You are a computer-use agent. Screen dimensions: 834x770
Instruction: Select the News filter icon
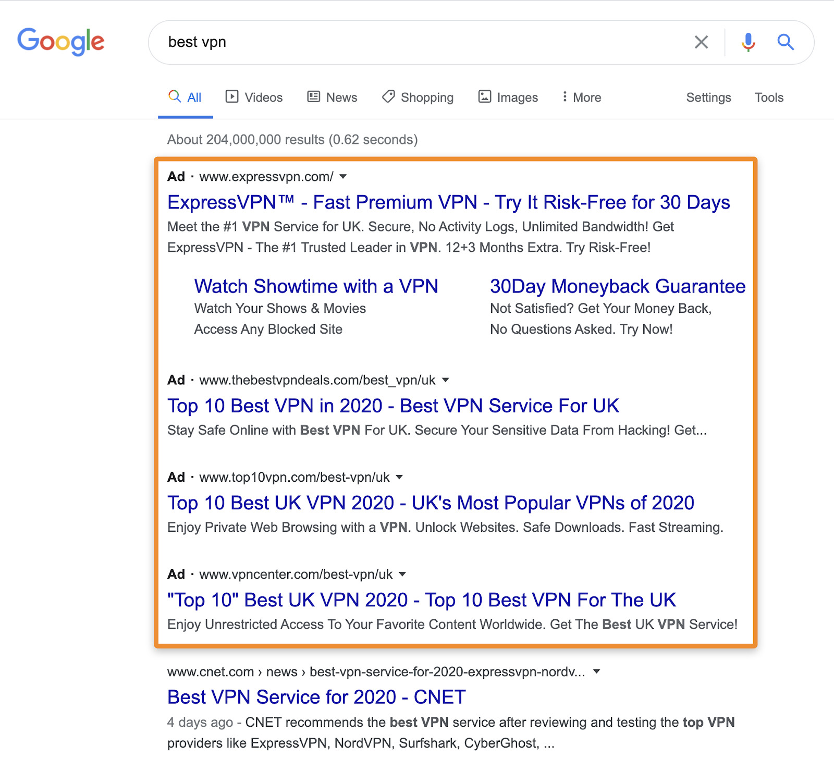(x=313, y=96)
